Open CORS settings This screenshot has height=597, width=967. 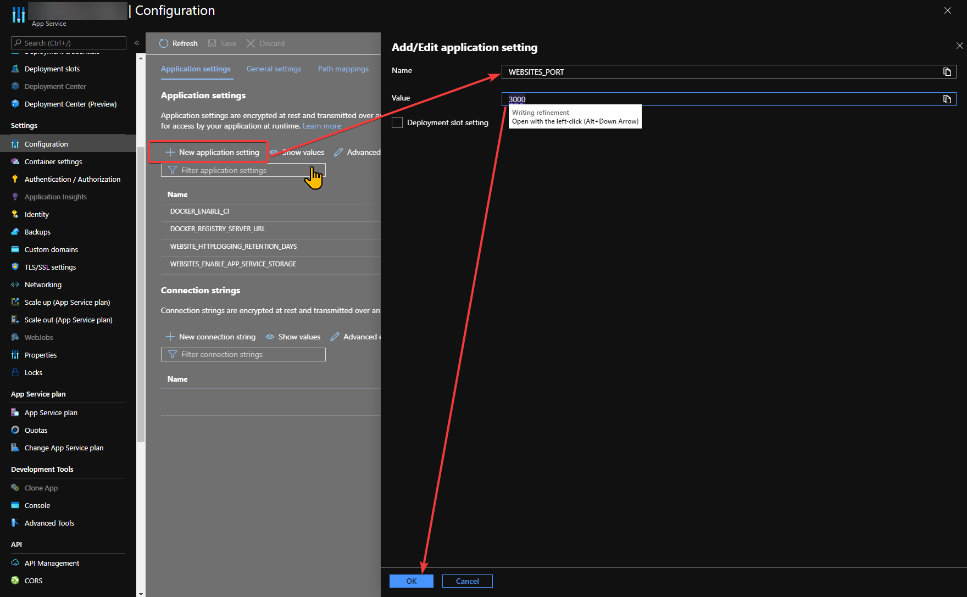[33, 581]
